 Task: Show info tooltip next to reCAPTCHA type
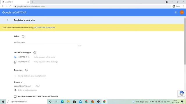coord(35,53)
